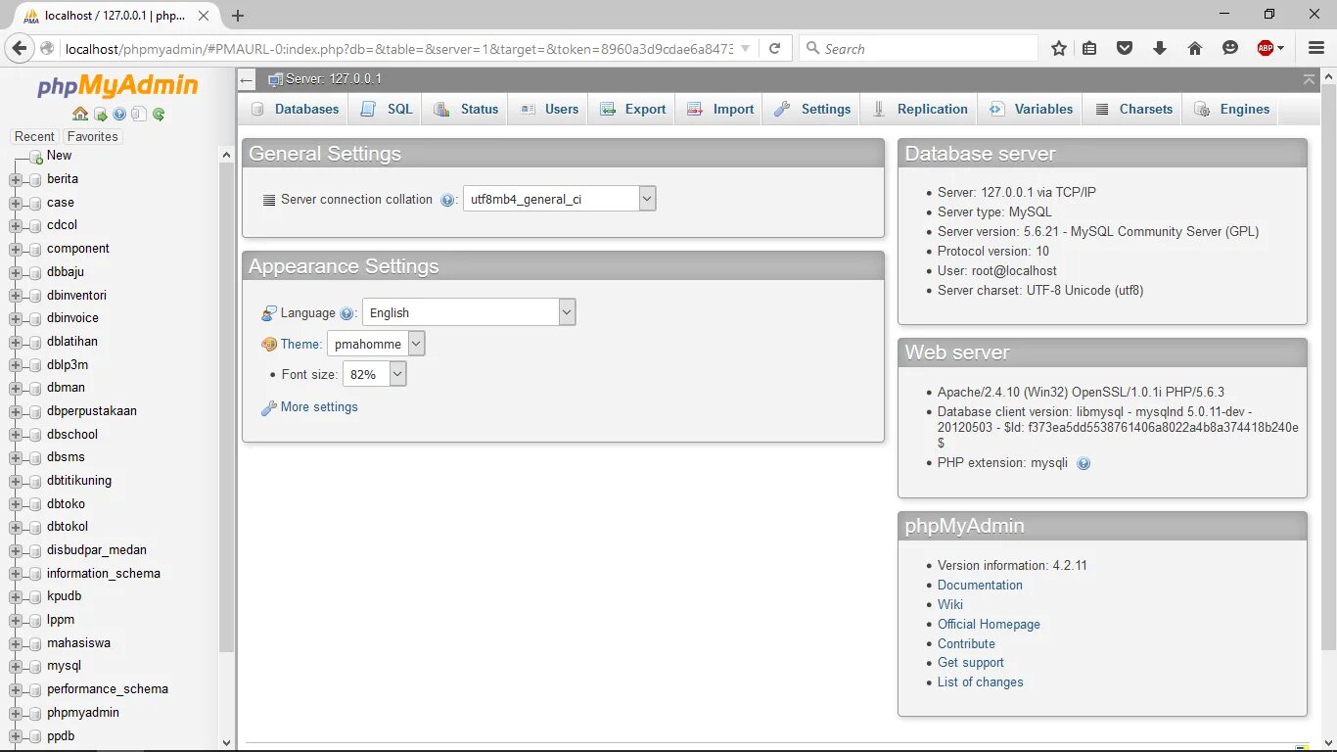Open the browser bookmarks list icon
1337x752 pixels.
[x=1089, y=48]
